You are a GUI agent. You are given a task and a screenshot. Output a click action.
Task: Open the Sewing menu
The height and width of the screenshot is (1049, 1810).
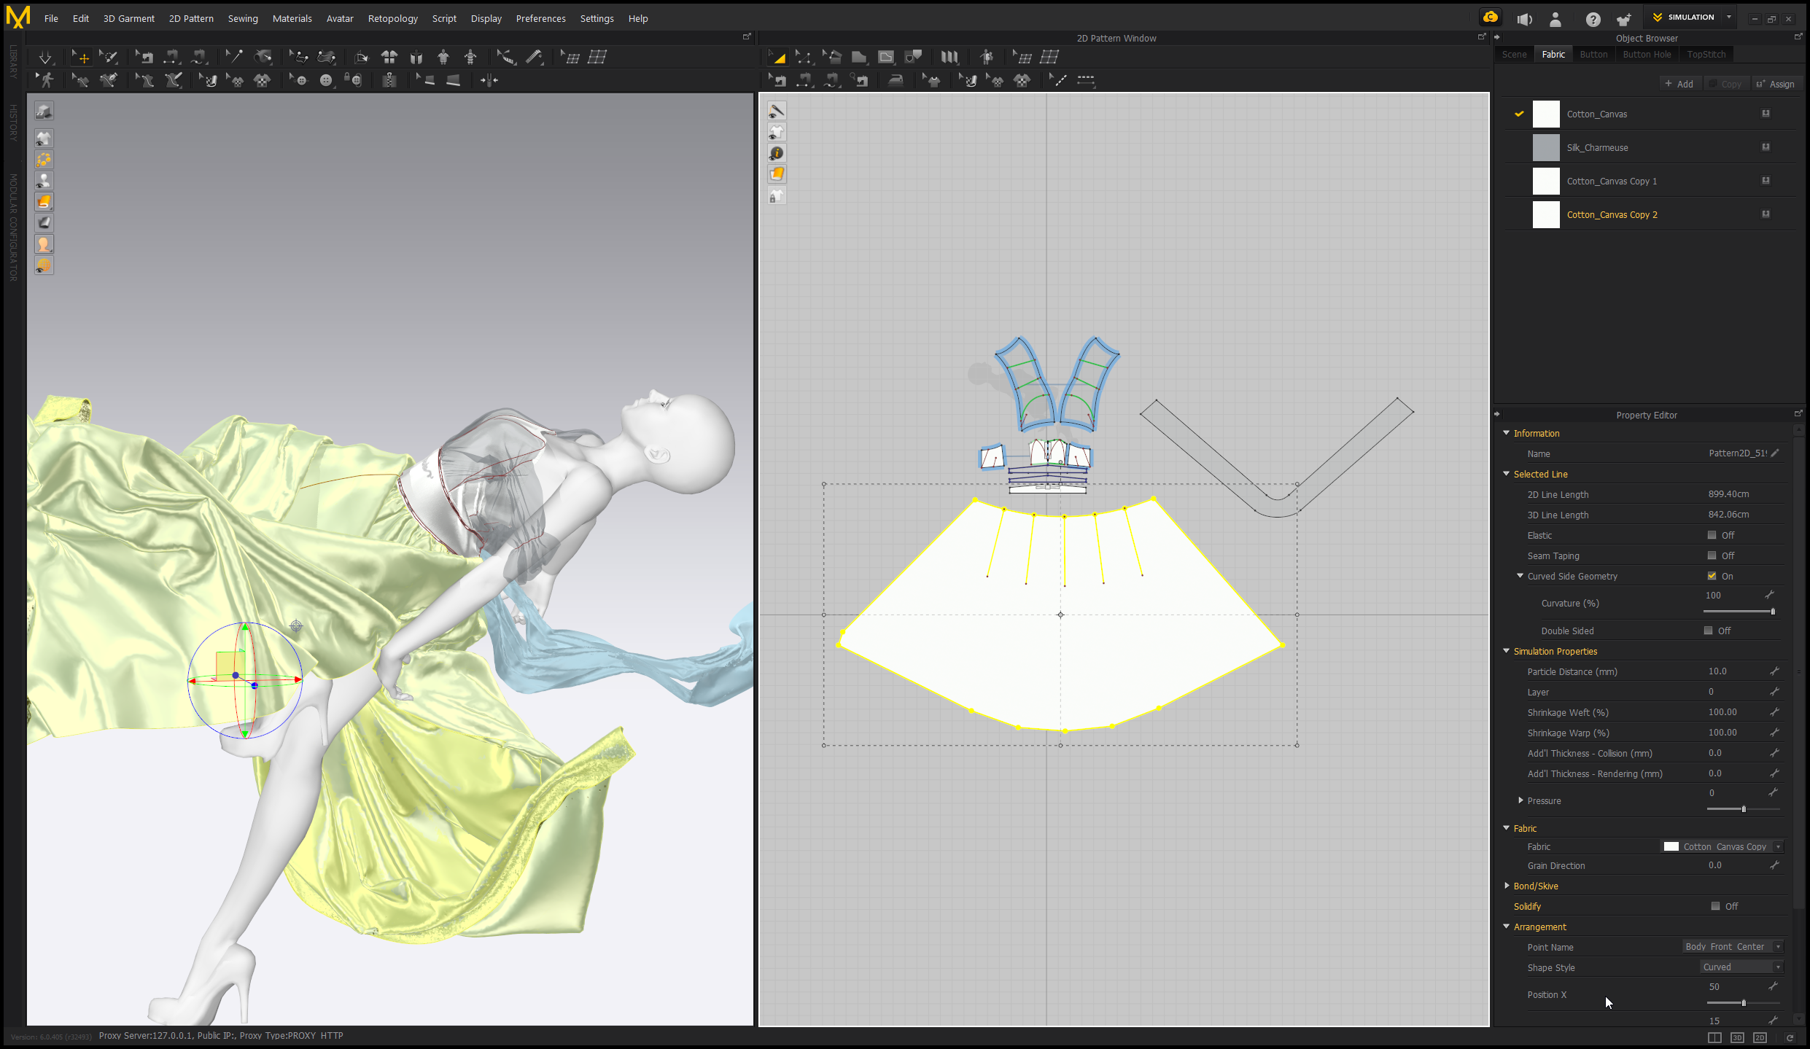(243, 19)
